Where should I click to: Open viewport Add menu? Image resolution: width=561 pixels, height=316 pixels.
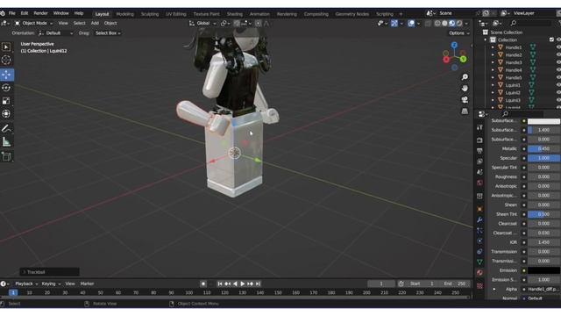click(x=95, y=24)
